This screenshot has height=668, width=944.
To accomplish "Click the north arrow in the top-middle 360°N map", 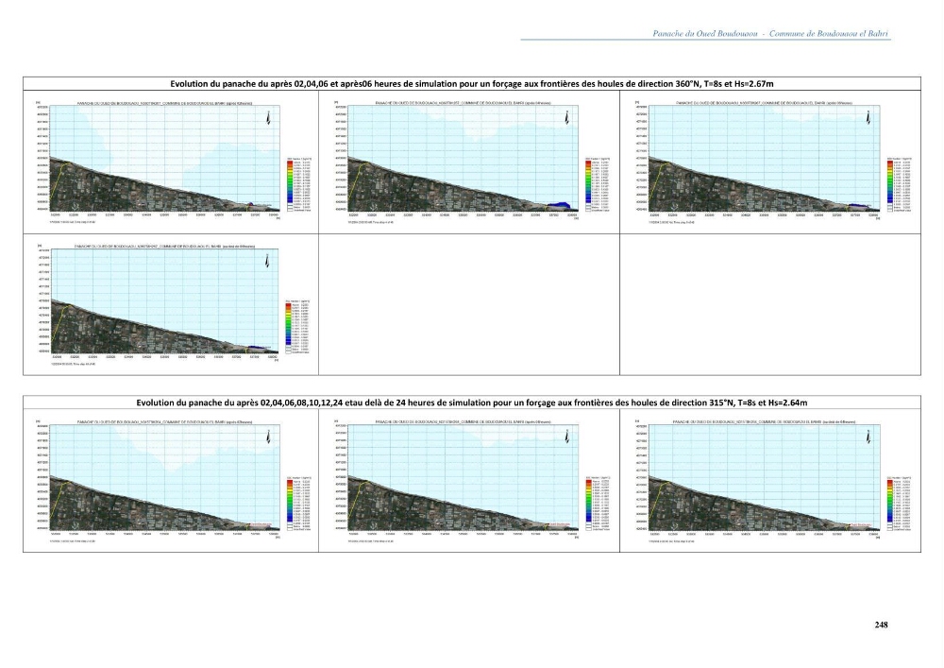I will pyautogui.click(x=567, y=118).
